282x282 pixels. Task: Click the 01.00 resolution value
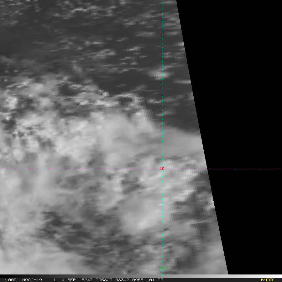[x=156, y=280]
